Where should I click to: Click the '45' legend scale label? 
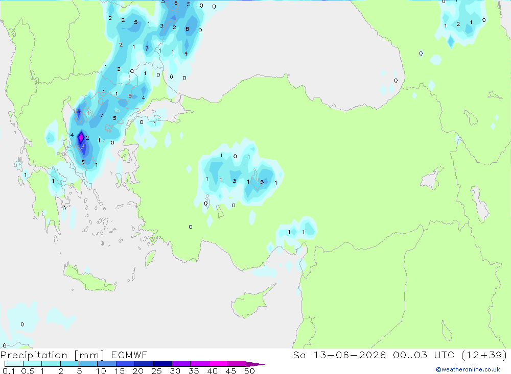point(231,371)
